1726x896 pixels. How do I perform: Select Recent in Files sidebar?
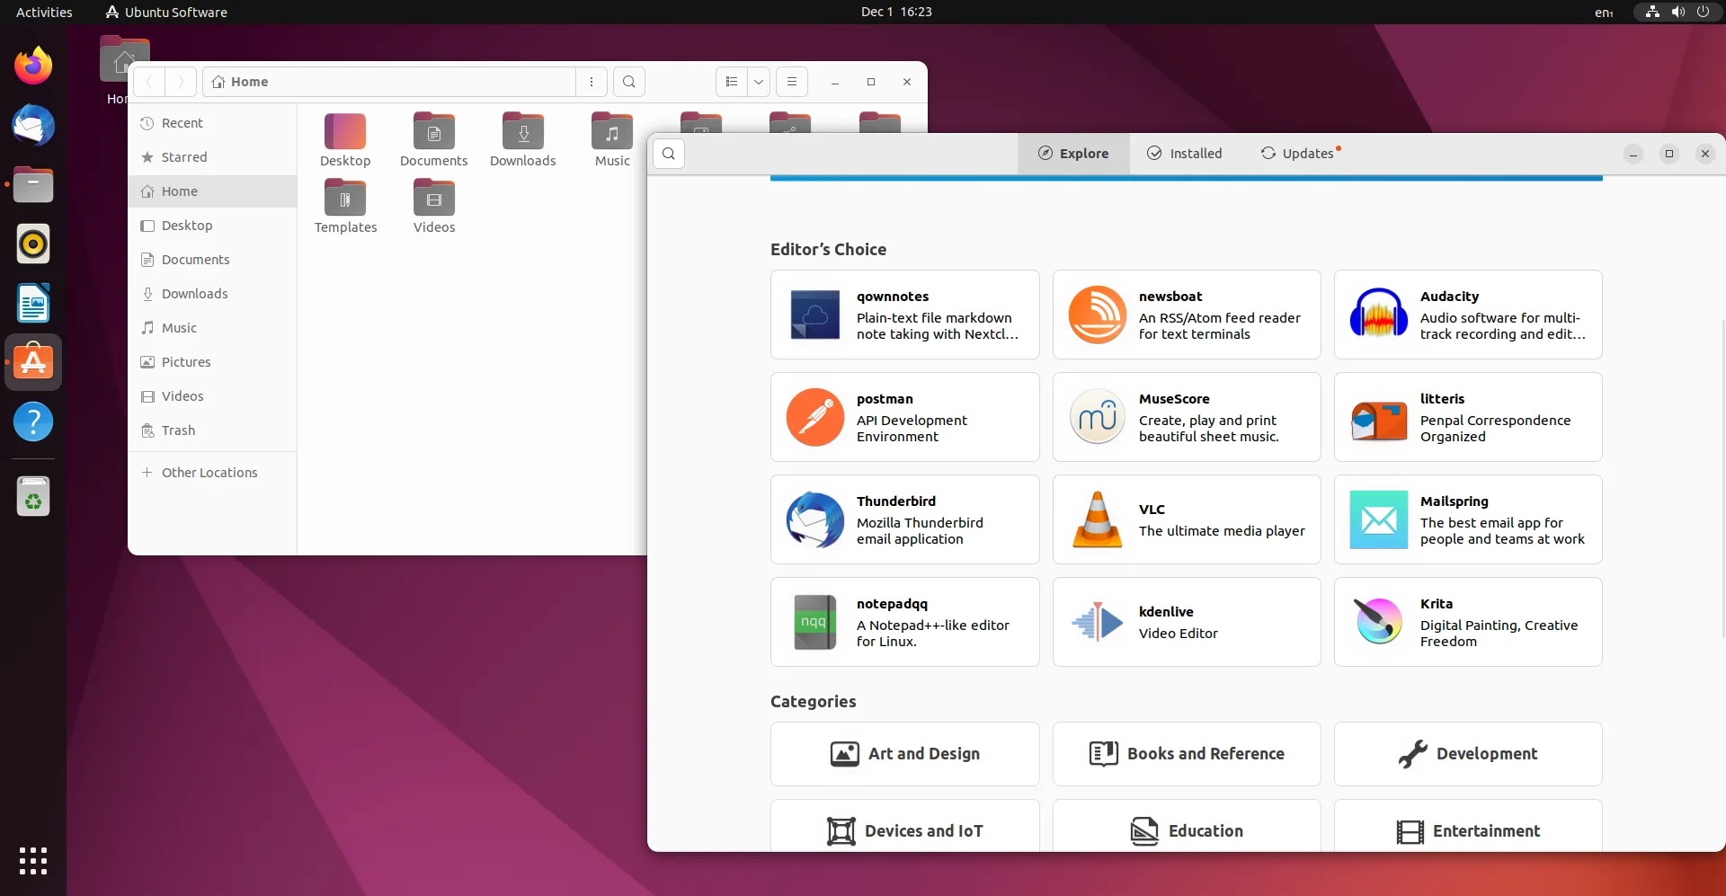[x=213, y=123]
